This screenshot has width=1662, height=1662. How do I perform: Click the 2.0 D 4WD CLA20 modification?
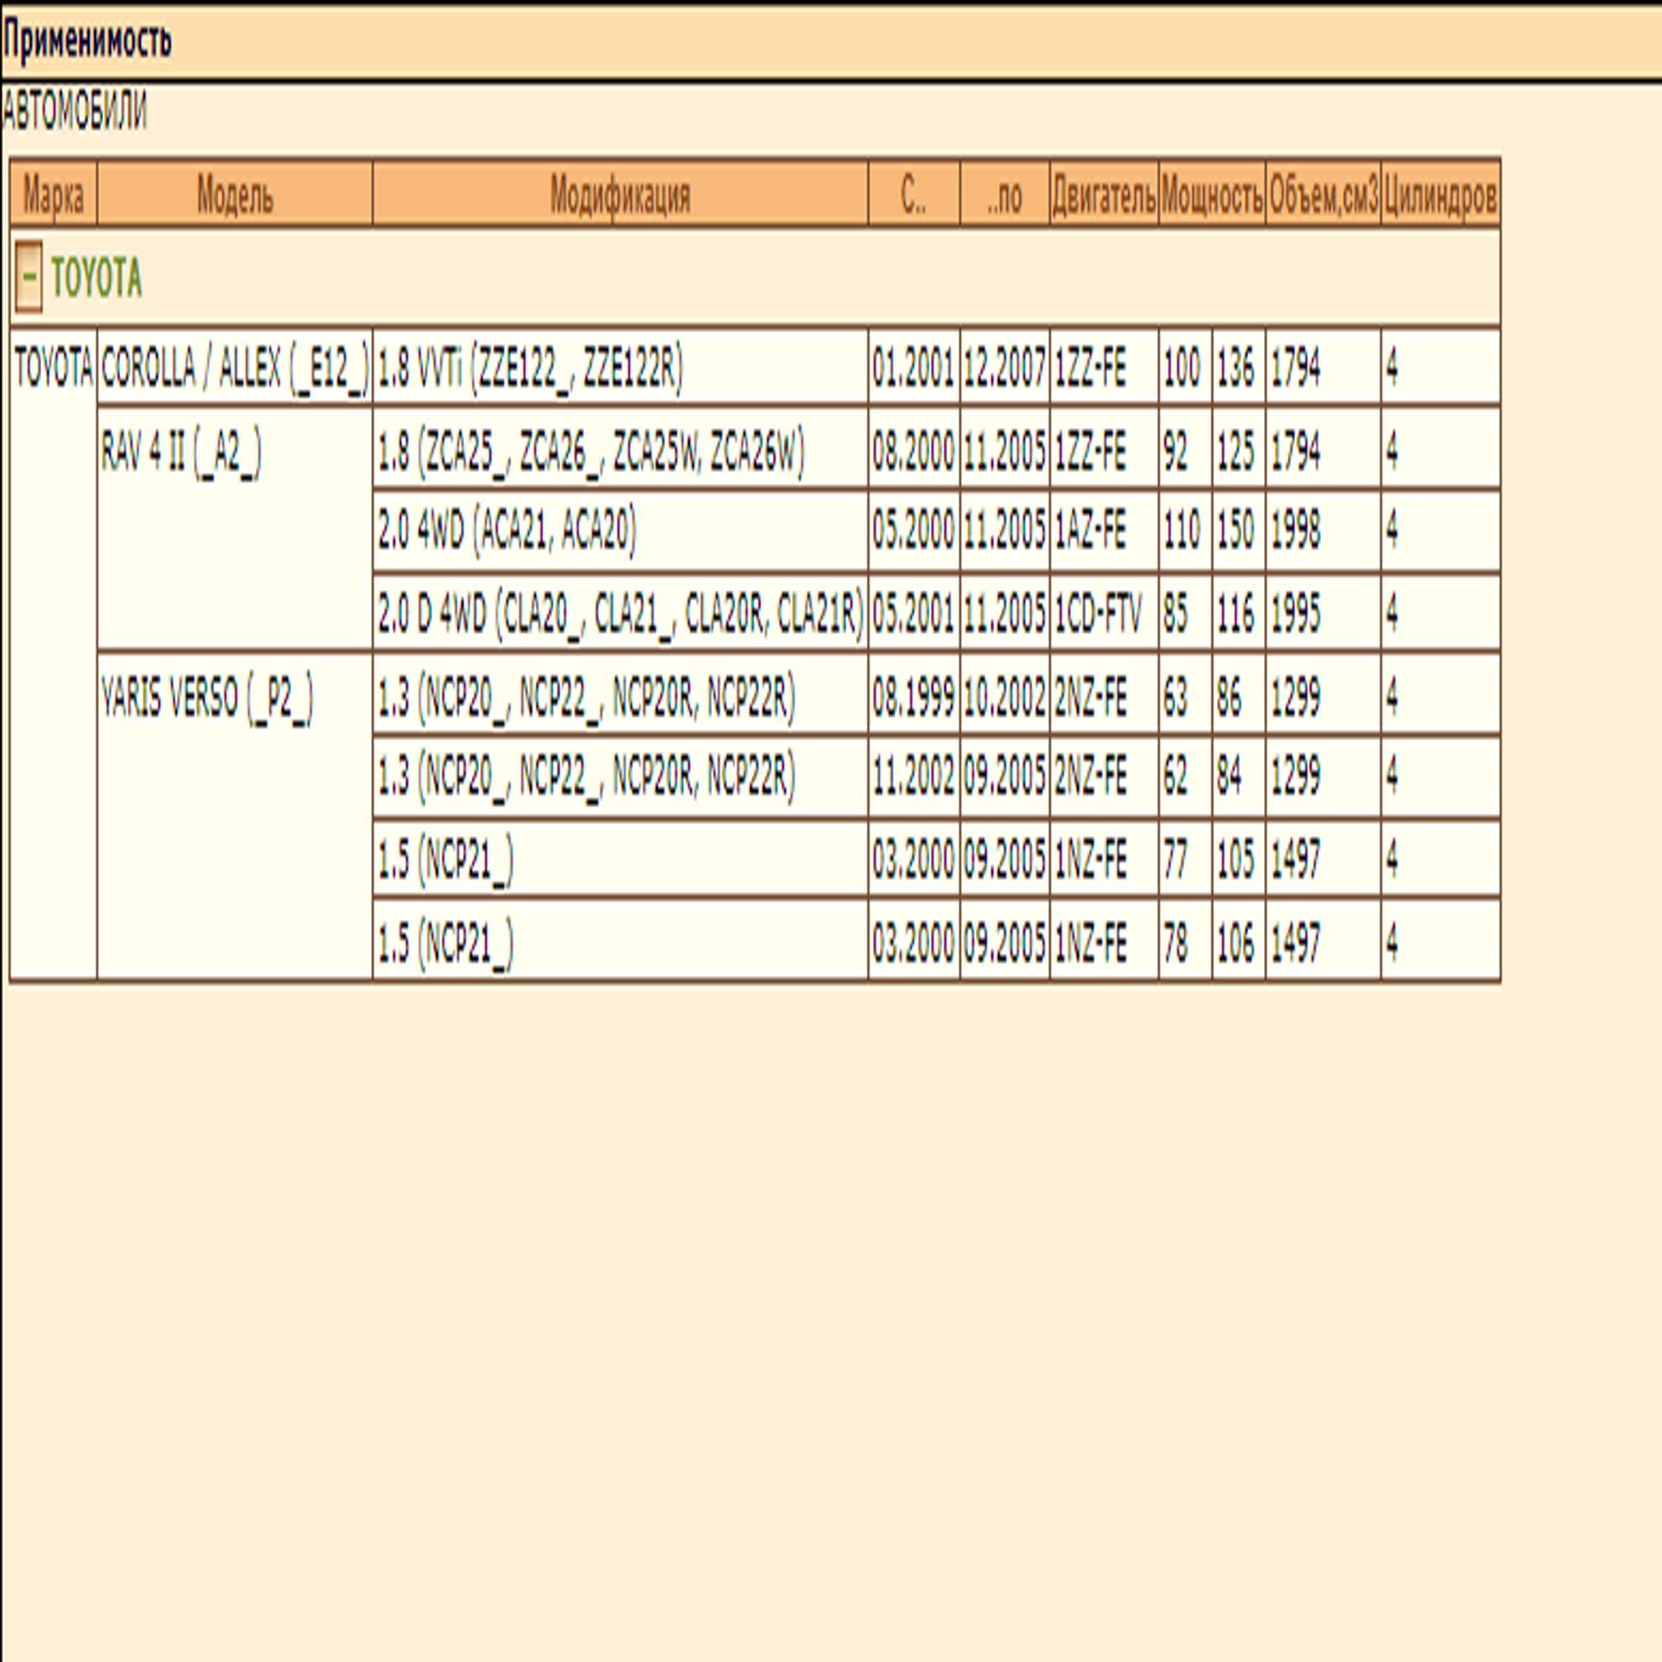click(x=620, y=613)
